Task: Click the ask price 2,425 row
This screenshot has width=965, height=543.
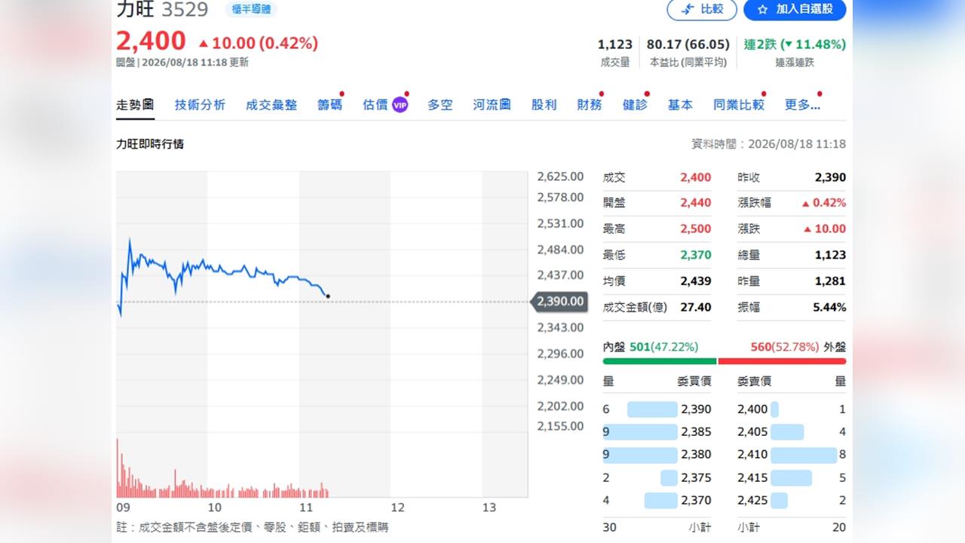Action: click(792, 500)
